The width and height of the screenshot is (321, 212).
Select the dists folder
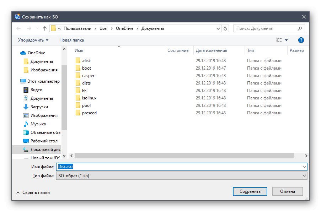tap(86, 83)
